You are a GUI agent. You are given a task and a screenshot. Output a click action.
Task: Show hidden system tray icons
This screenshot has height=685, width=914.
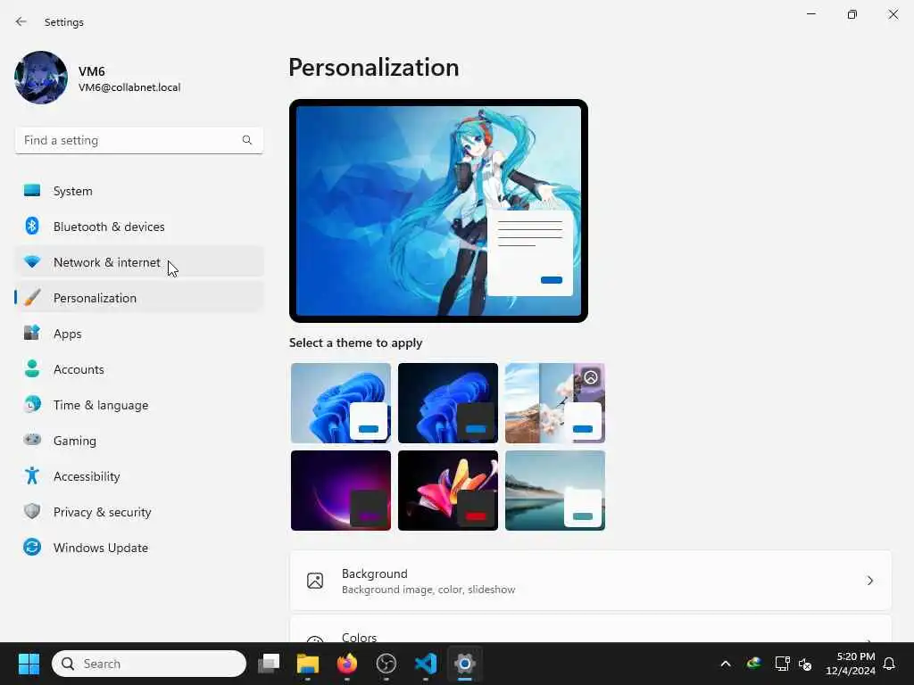click(726, 664)
